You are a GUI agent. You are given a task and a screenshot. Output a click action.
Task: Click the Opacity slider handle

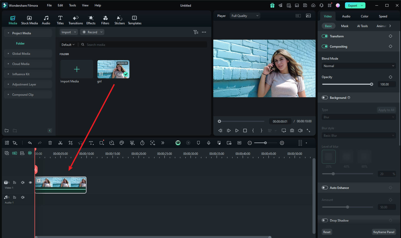tap(372, 84)
